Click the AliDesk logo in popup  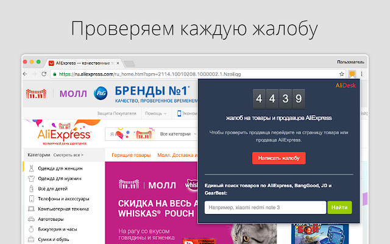[x=346, y=85]
